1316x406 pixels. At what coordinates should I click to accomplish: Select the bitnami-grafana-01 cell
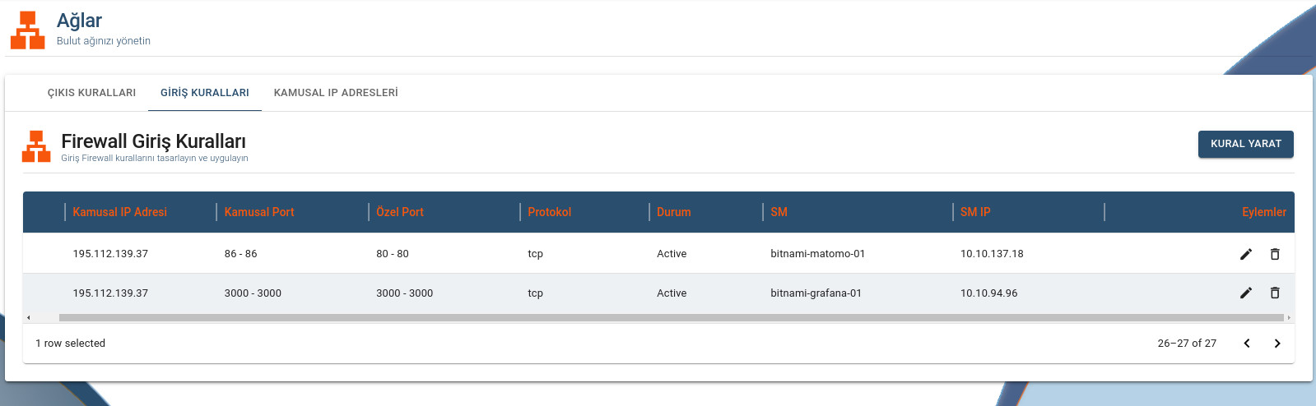click(x=816, y=293)
